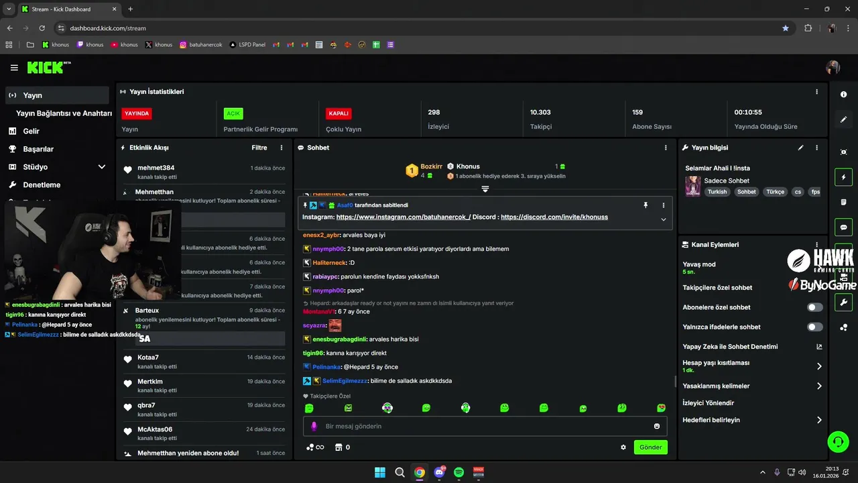Screen dimensions: 858x483
Task: Open the green headset support button
Action: 838,441
